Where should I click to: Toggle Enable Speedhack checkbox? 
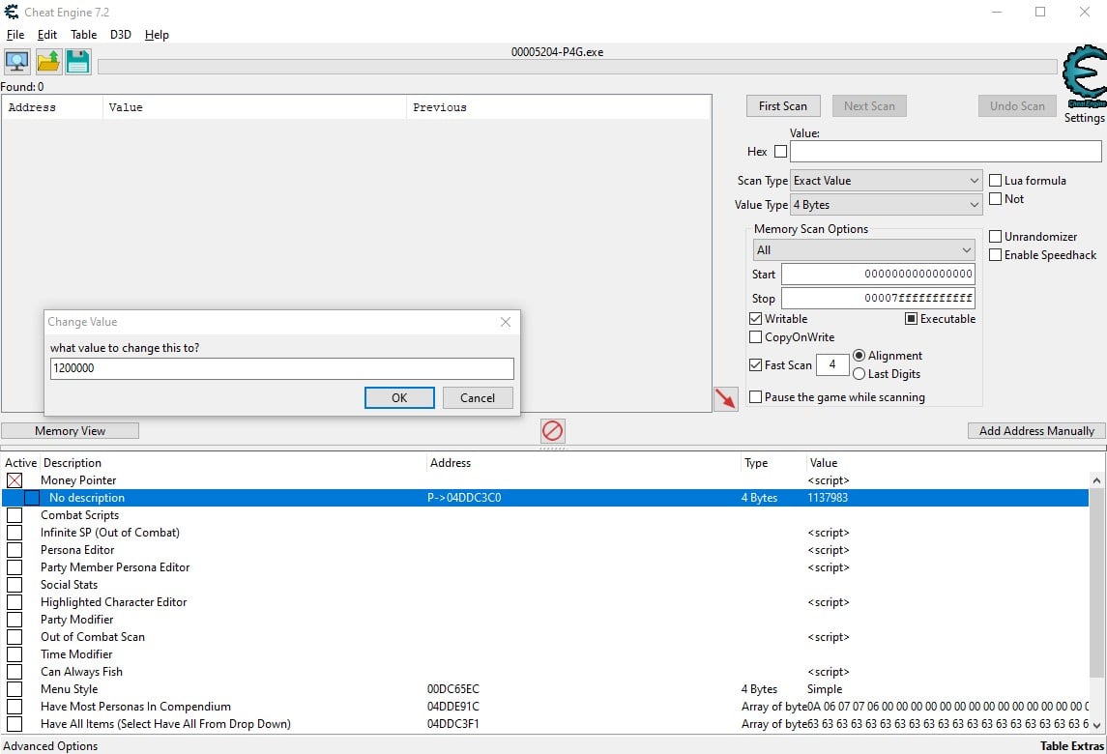point(996,255)
